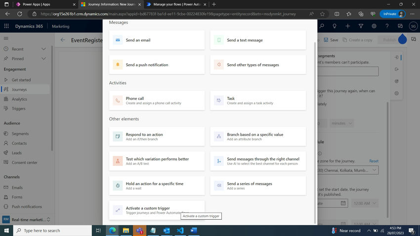Open the start date calendar picker
The image size is (420, 236).
pos(343,203)
